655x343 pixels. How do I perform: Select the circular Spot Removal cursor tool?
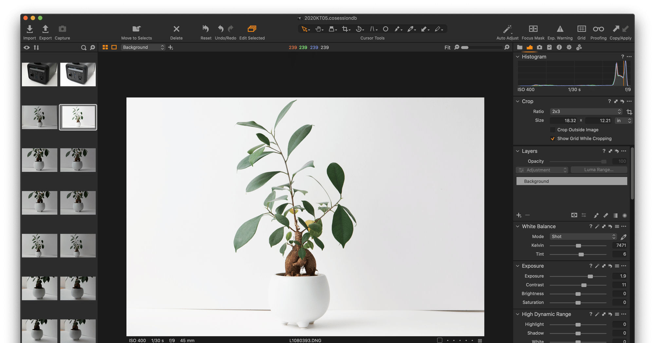[x=385, y=29]
